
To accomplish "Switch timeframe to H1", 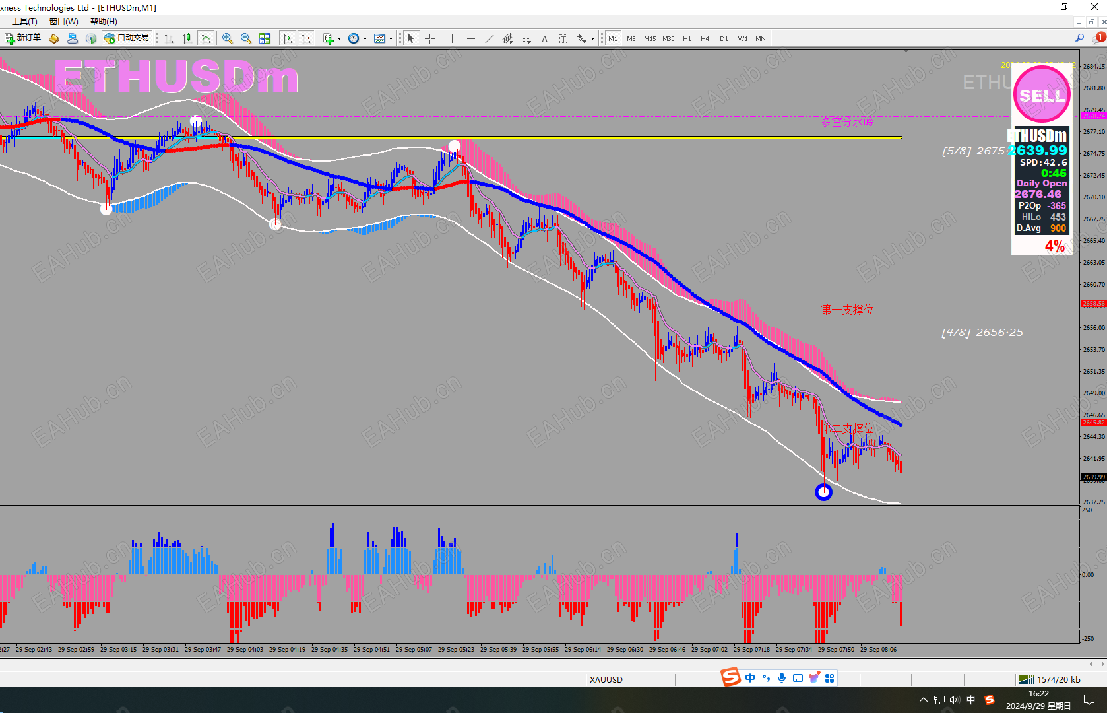I will 687,38.
